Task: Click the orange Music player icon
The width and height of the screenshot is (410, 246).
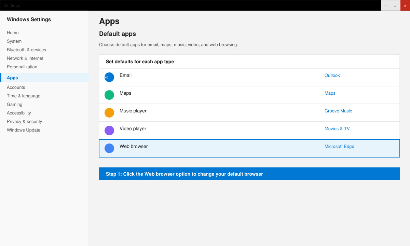Action: pos(109,113)
